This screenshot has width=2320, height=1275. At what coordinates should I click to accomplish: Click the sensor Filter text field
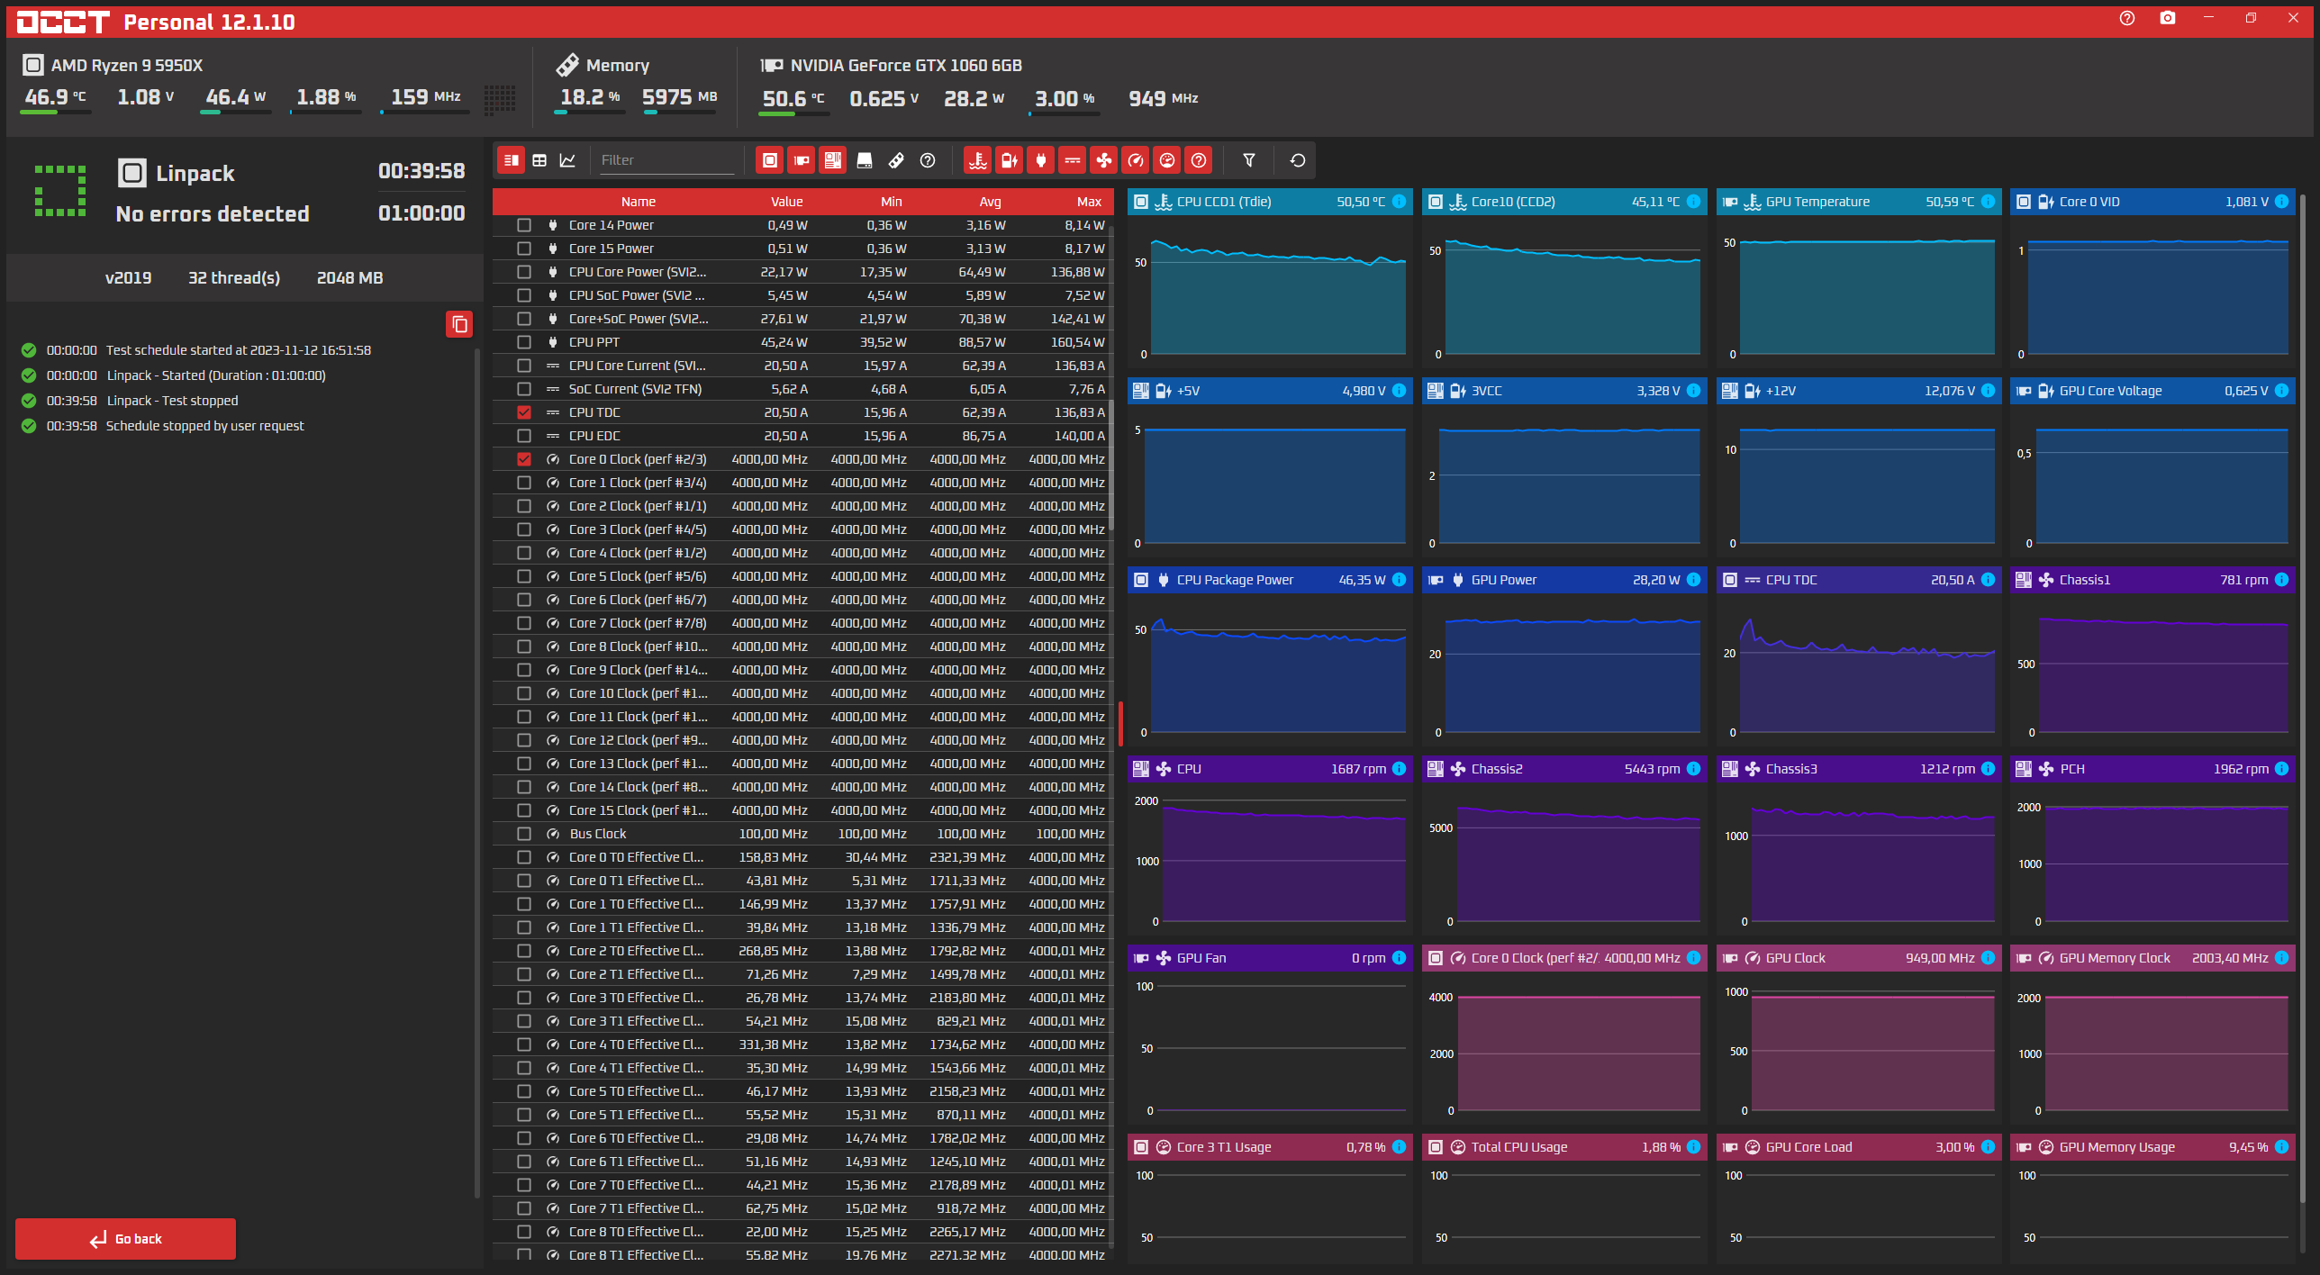666,160
